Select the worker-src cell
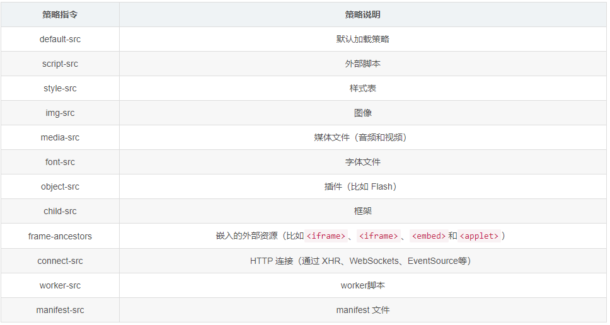The image size is (610, 325). tap(60, 285)
